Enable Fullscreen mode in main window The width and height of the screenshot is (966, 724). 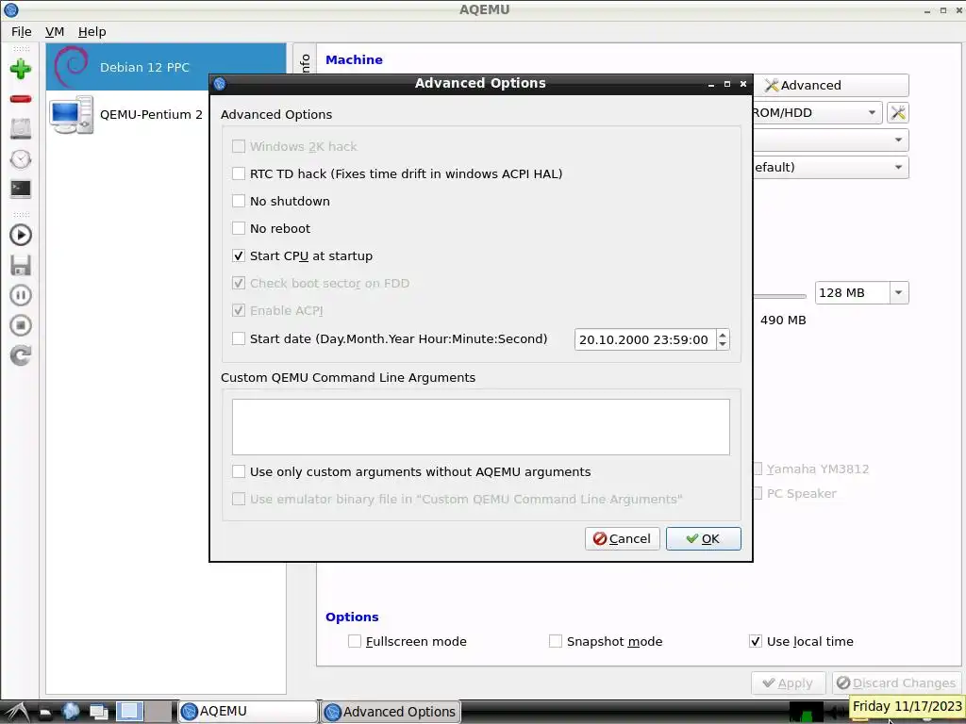click(355, 641)
